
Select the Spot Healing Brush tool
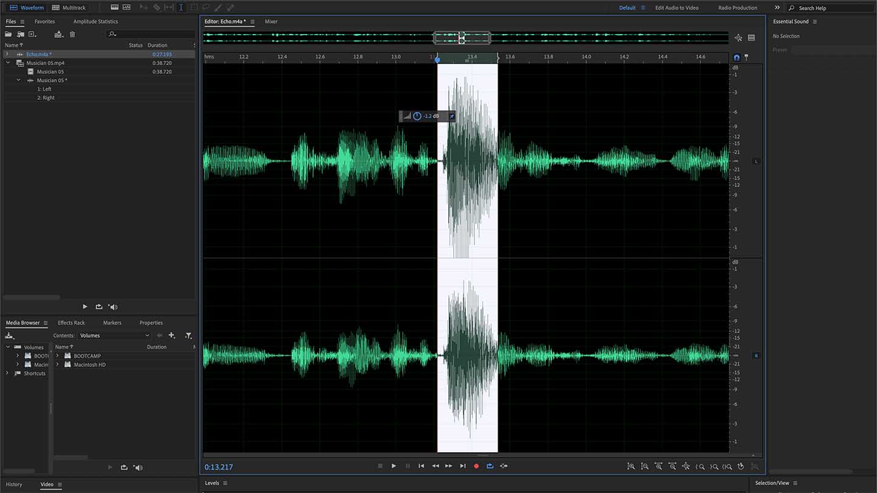coord(230,8)
